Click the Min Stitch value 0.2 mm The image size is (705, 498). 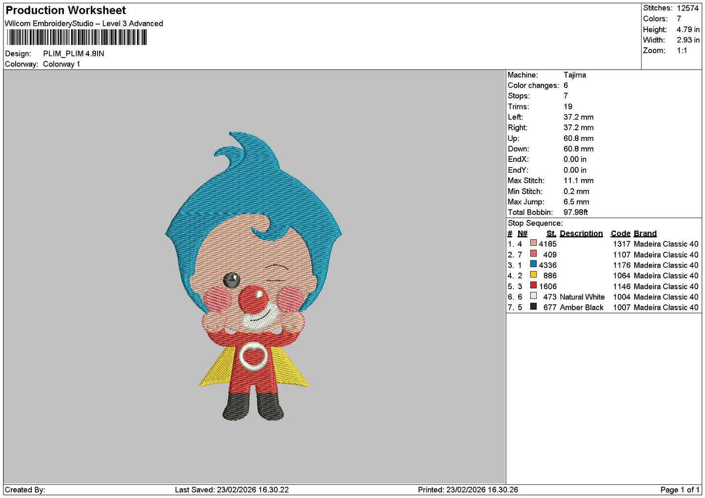pos(577,192)
